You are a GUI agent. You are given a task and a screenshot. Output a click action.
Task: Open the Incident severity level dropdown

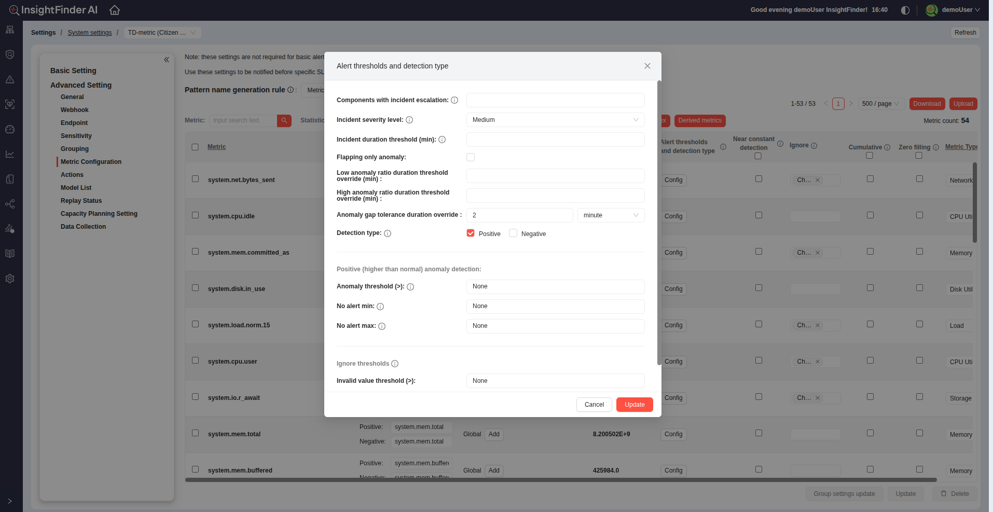click(555, 120)
